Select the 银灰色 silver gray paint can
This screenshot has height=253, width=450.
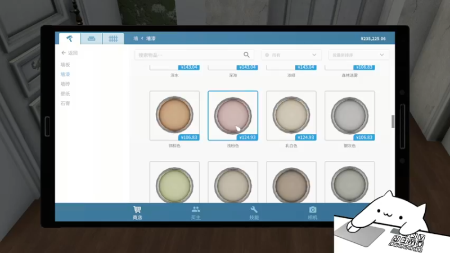point(349,116)
